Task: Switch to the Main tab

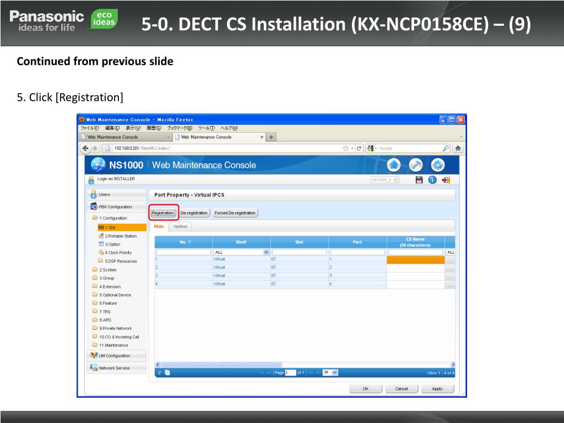Action: [x=159, y=226]
